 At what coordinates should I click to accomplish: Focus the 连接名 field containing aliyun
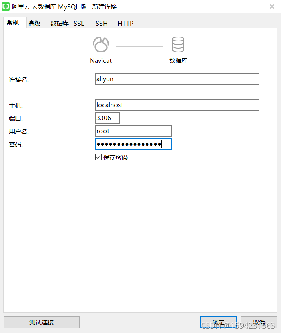177,79
